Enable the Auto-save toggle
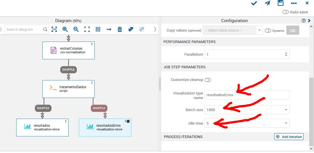Screen dimensions: 314x153 (x=285, y=12)
